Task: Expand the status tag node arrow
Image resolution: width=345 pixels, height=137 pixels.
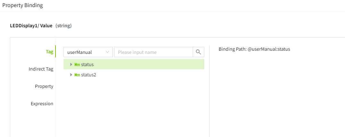Action: click(x=71, y=64)
